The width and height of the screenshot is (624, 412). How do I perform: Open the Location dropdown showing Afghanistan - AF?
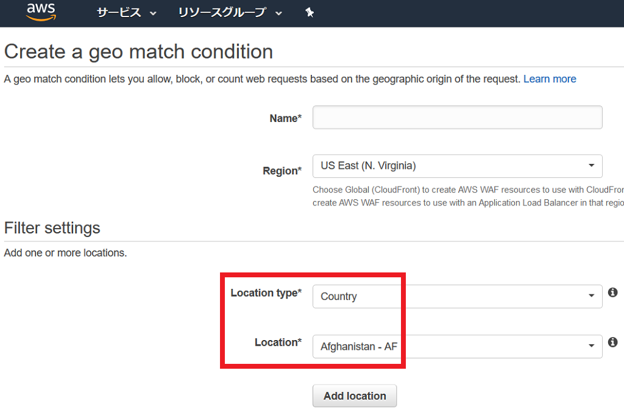pos(457,346)
